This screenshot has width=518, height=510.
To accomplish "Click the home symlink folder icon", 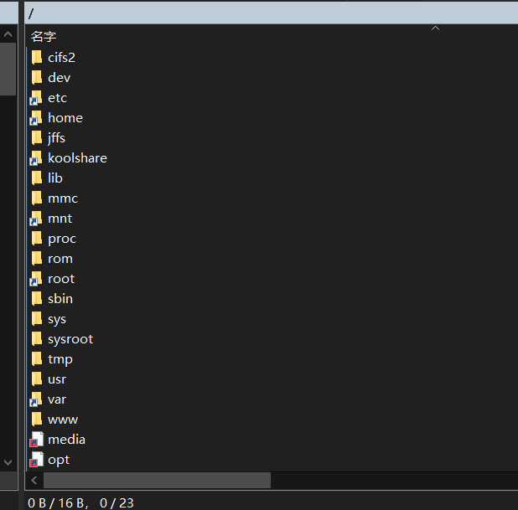I will pyautogui.click(x=36, y=118).
